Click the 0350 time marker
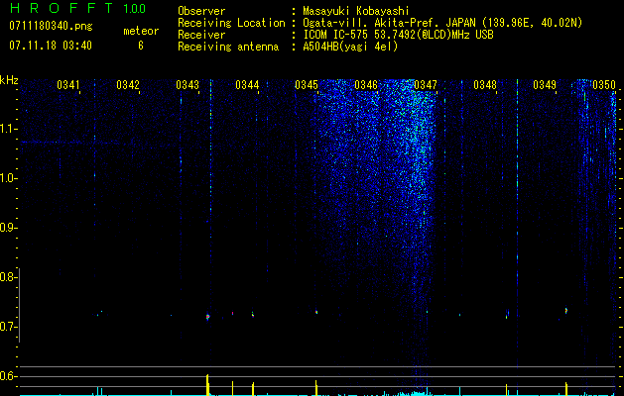Viewport: 624px width, 396px height. tap(604, 85)
